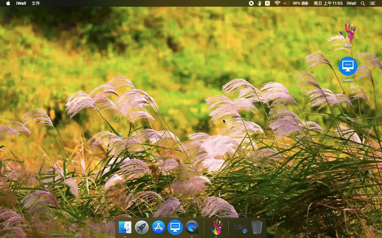Click the iWall colorful hand Dock icon
Viewport: 382px width, 238px height.
point(216,228)
